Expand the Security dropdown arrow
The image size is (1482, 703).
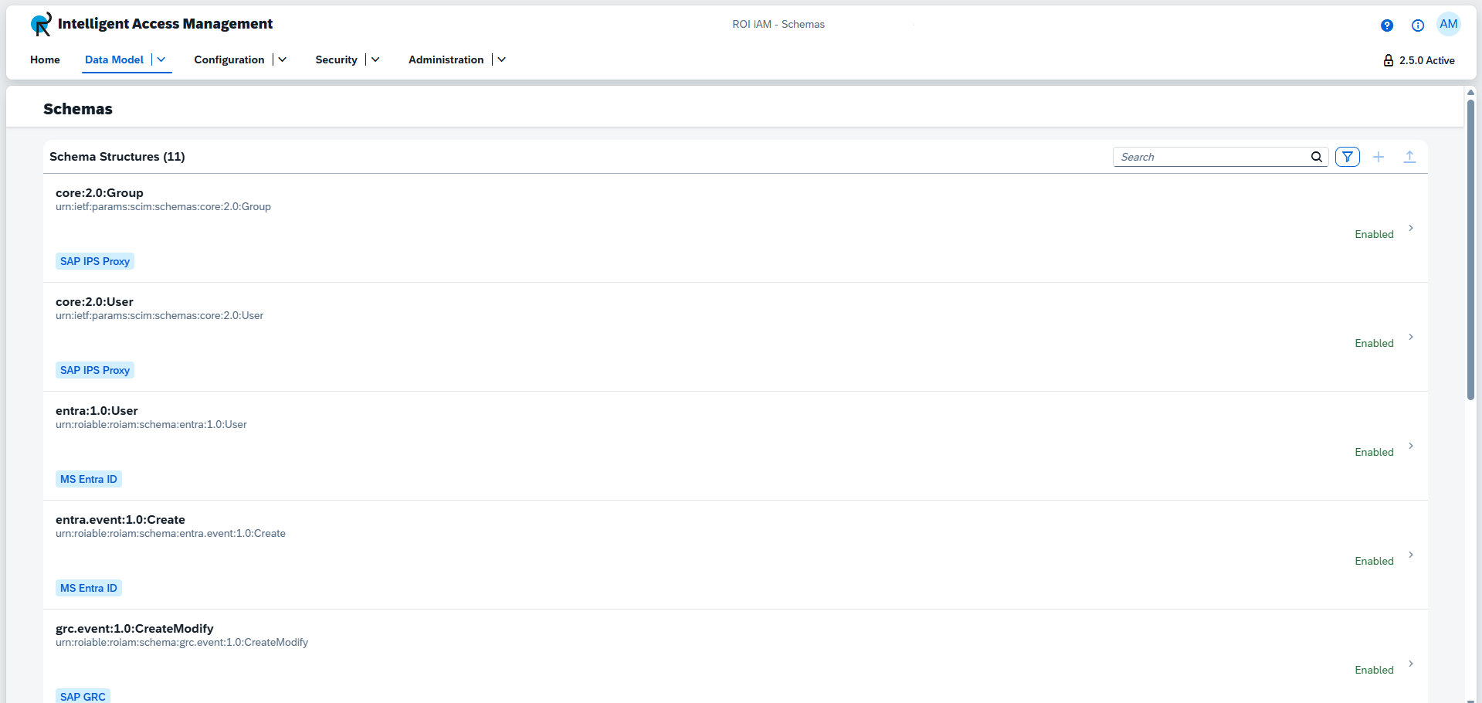(x=375, y=59)
